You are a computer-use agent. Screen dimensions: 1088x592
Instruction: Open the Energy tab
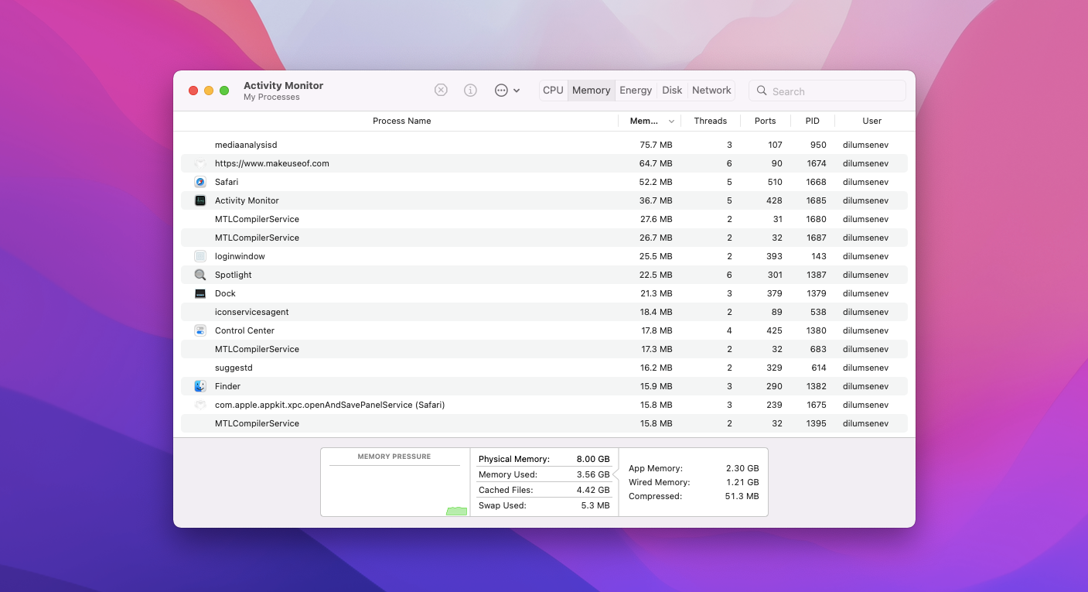635,90
